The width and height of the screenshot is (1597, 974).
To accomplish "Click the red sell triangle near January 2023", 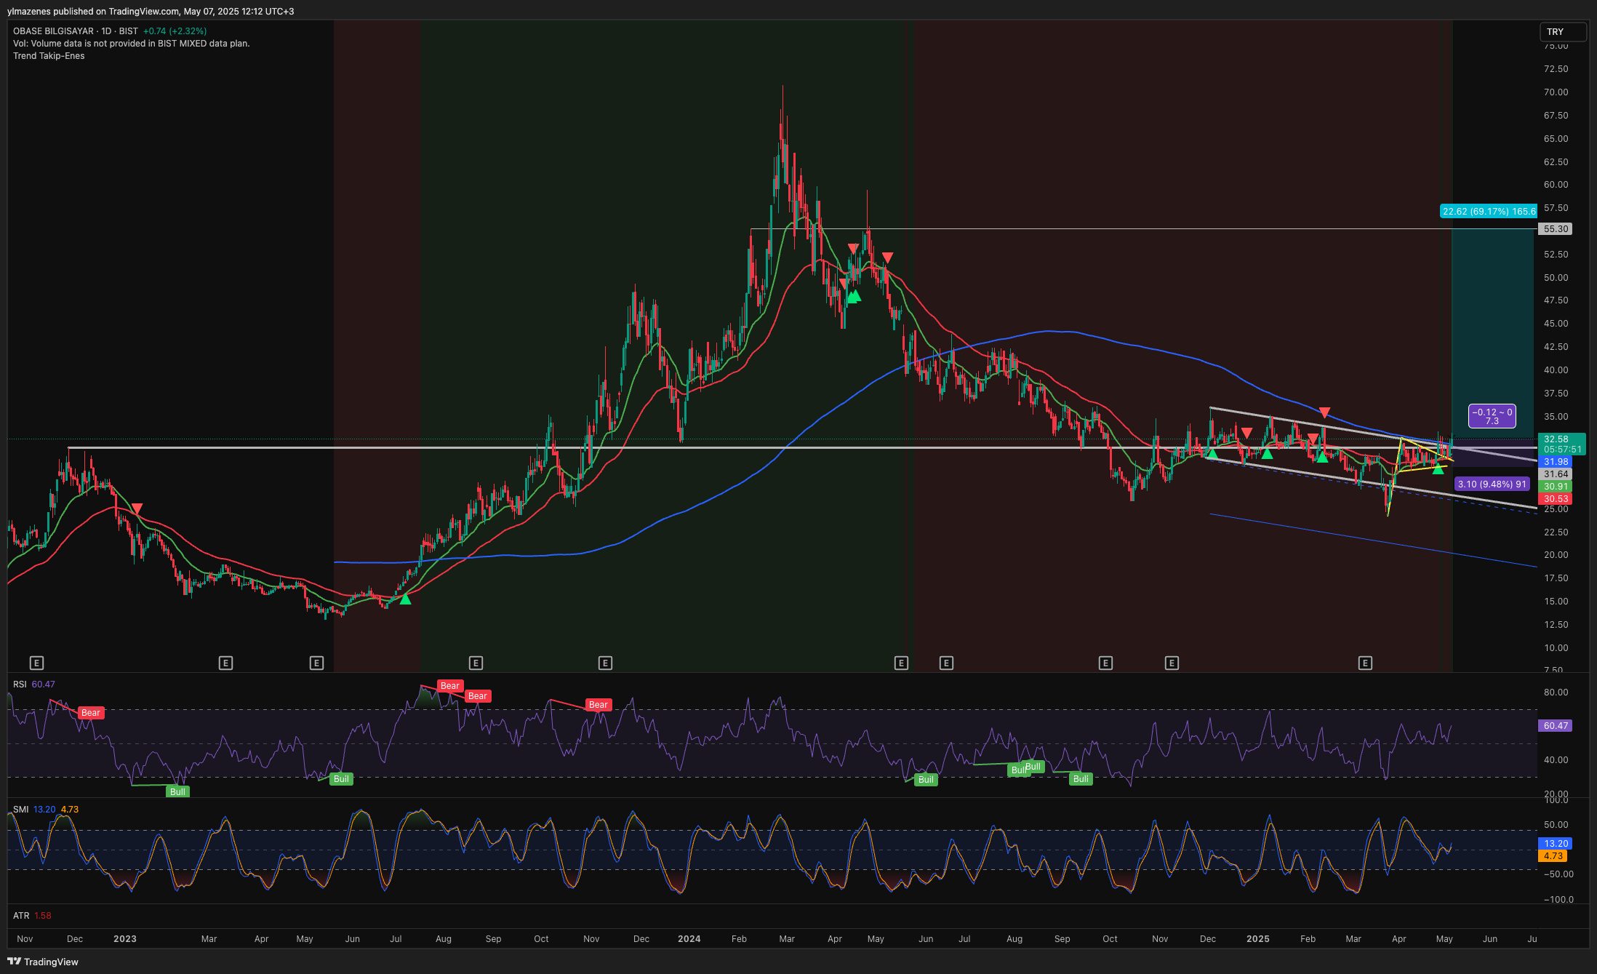I will 137,508.
